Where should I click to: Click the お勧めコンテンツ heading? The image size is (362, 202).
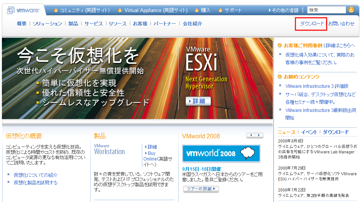pos(301,77)
